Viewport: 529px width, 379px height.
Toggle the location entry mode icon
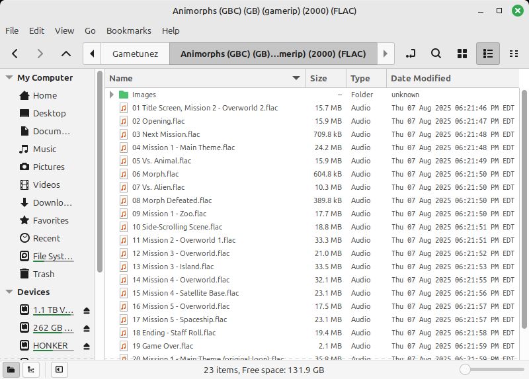(x=410, y=54)
